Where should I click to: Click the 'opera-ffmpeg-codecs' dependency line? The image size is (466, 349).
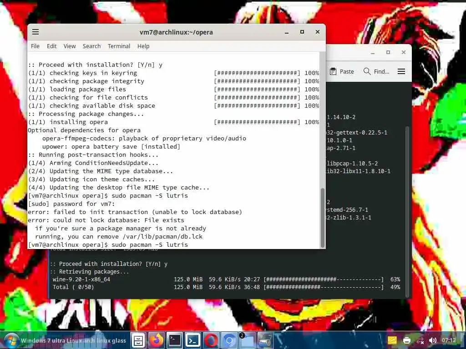coord(144,138)
